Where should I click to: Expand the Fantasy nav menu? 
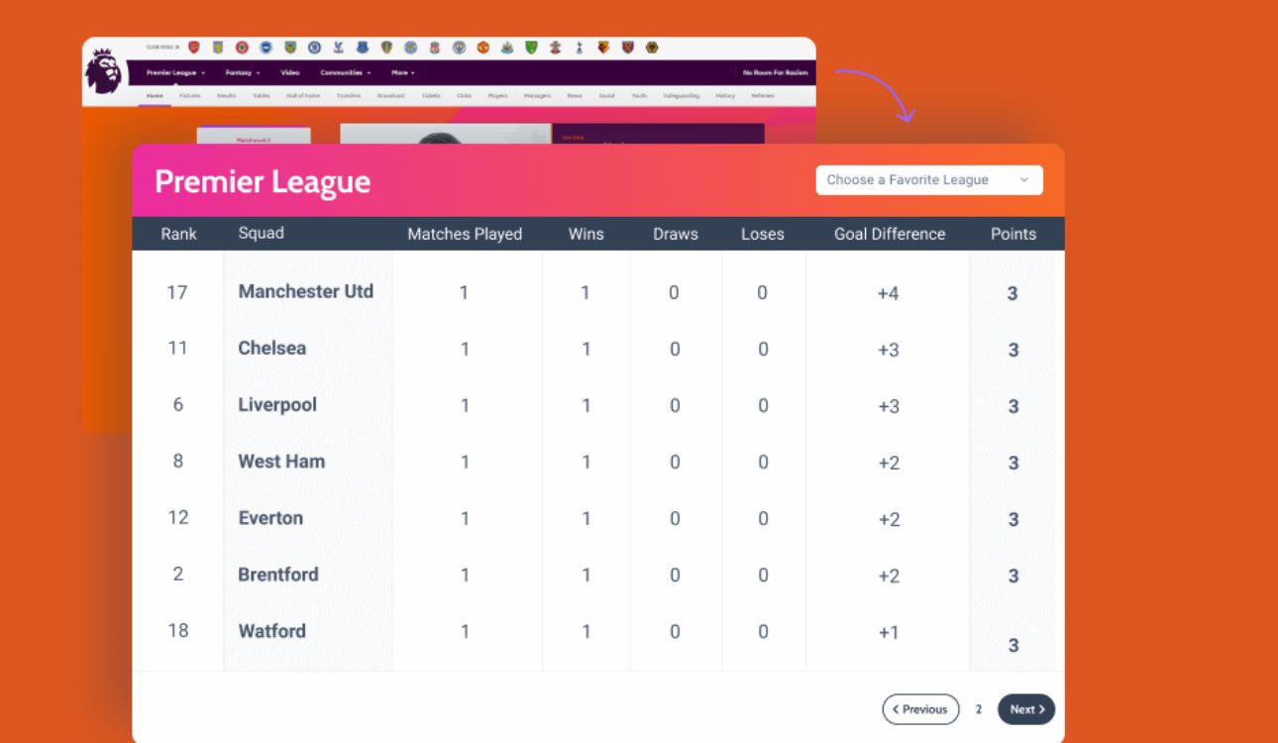242,72
